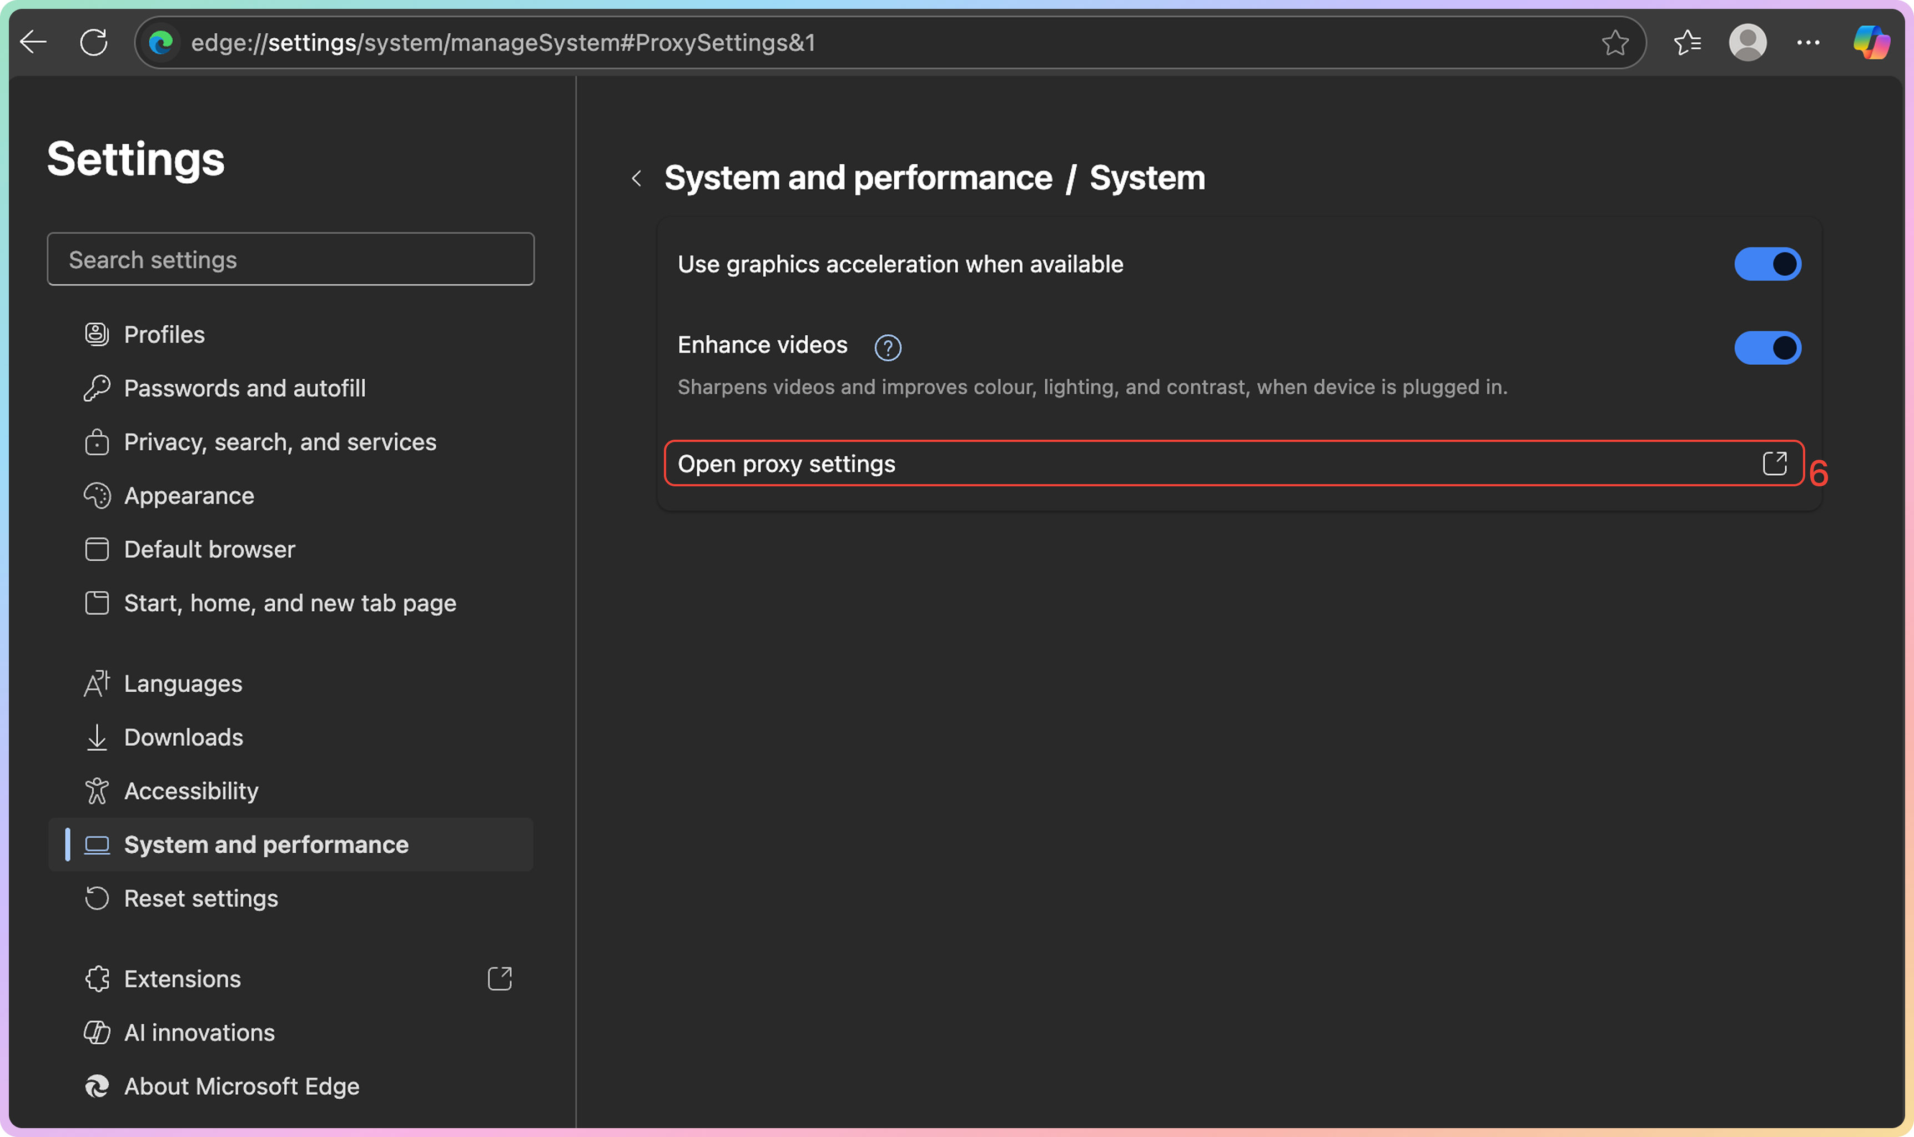Open the Copilot sidebar icon
Screen dimensions: 1914x1137
[x=1871, y=43]
